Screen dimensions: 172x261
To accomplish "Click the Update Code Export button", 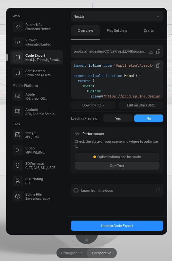I will [x=117, y=226].
